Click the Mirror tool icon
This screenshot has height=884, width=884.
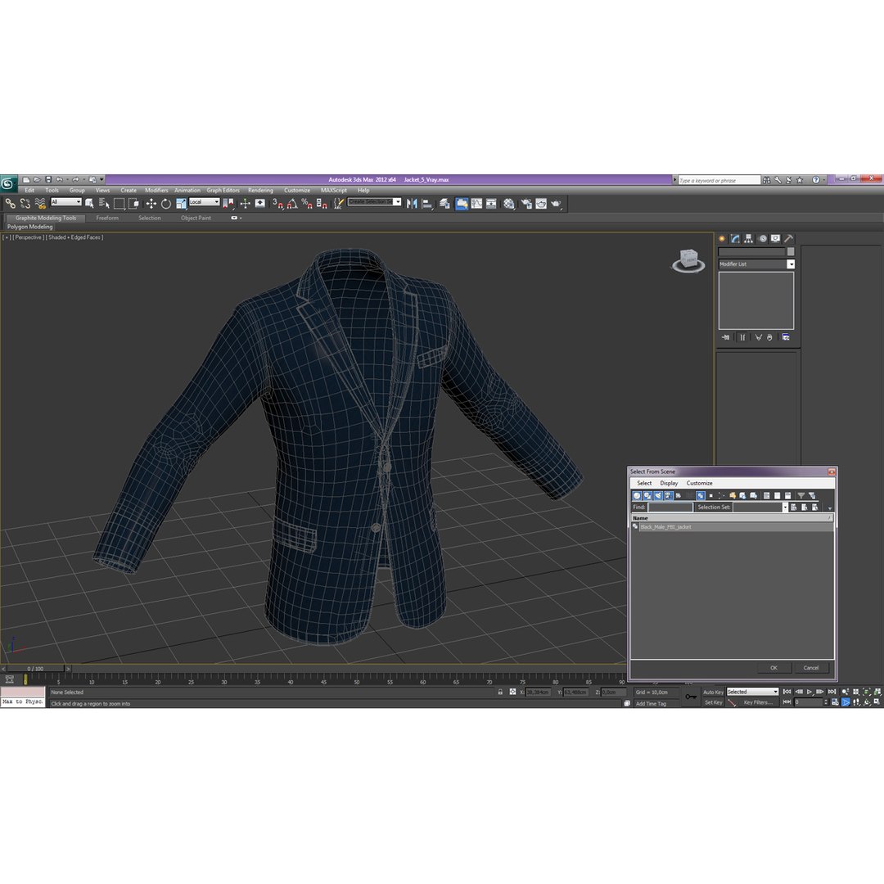coord(412,204)
